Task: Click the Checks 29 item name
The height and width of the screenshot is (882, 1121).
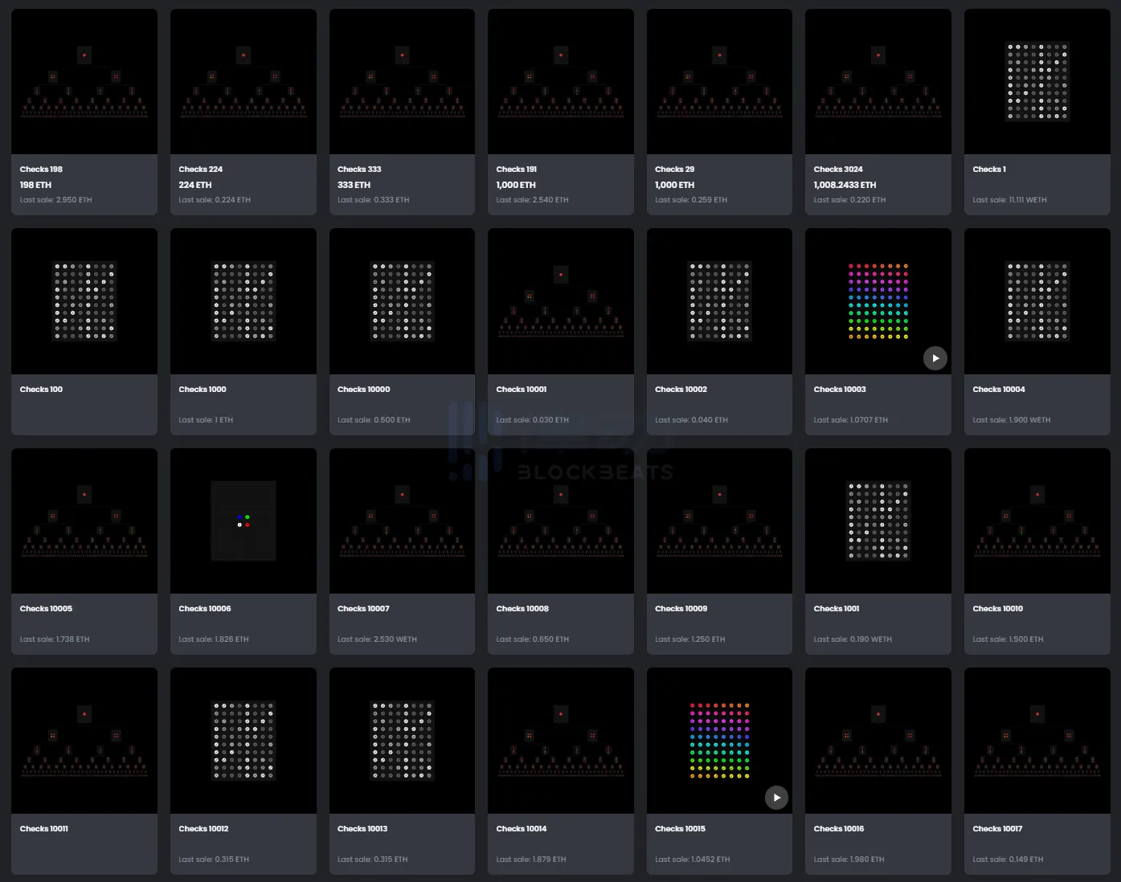Action: click(x=674, y=169)
